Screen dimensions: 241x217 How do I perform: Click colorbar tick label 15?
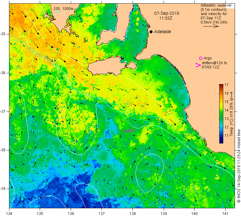coord(227,102)
